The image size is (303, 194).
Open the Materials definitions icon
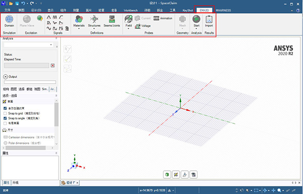79,19
